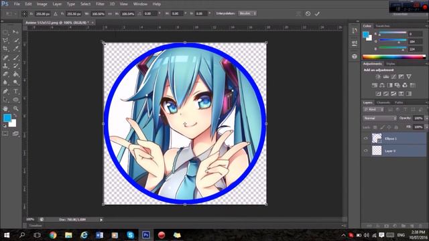Select the Eyedropper tool
This screenshot has width=429, height=241.
pyautogui.click(x=15, y=49)
